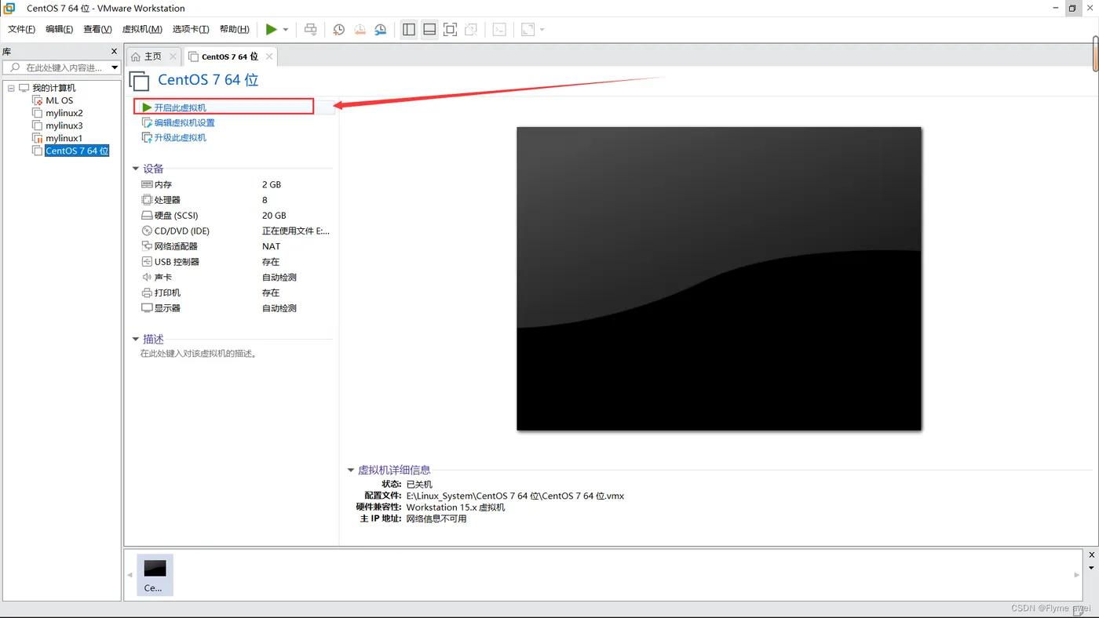Select mylinux1 in the library
Image resolution: width=1099 pixels, height=618 pixels.
(64, 138)
